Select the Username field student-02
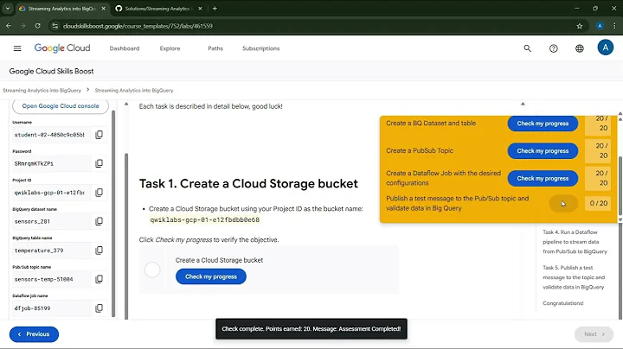Image resolution: width=623 pixels, height=349 pixels. pos(51,135)
